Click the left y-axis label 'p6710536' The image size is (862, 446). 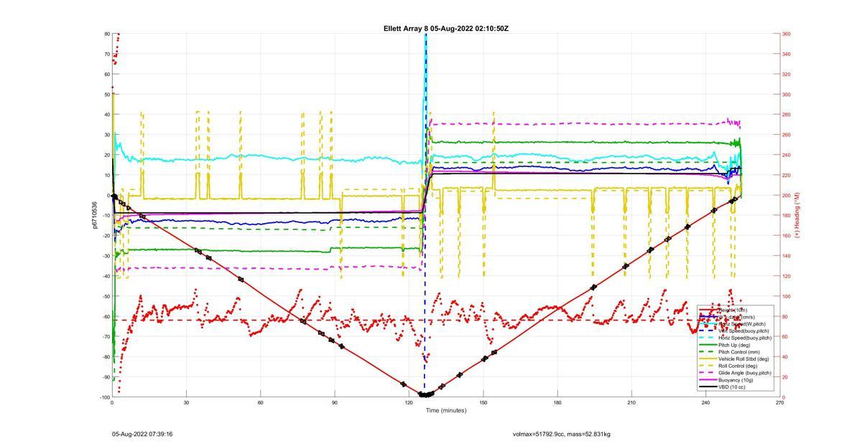click(94, 215)
